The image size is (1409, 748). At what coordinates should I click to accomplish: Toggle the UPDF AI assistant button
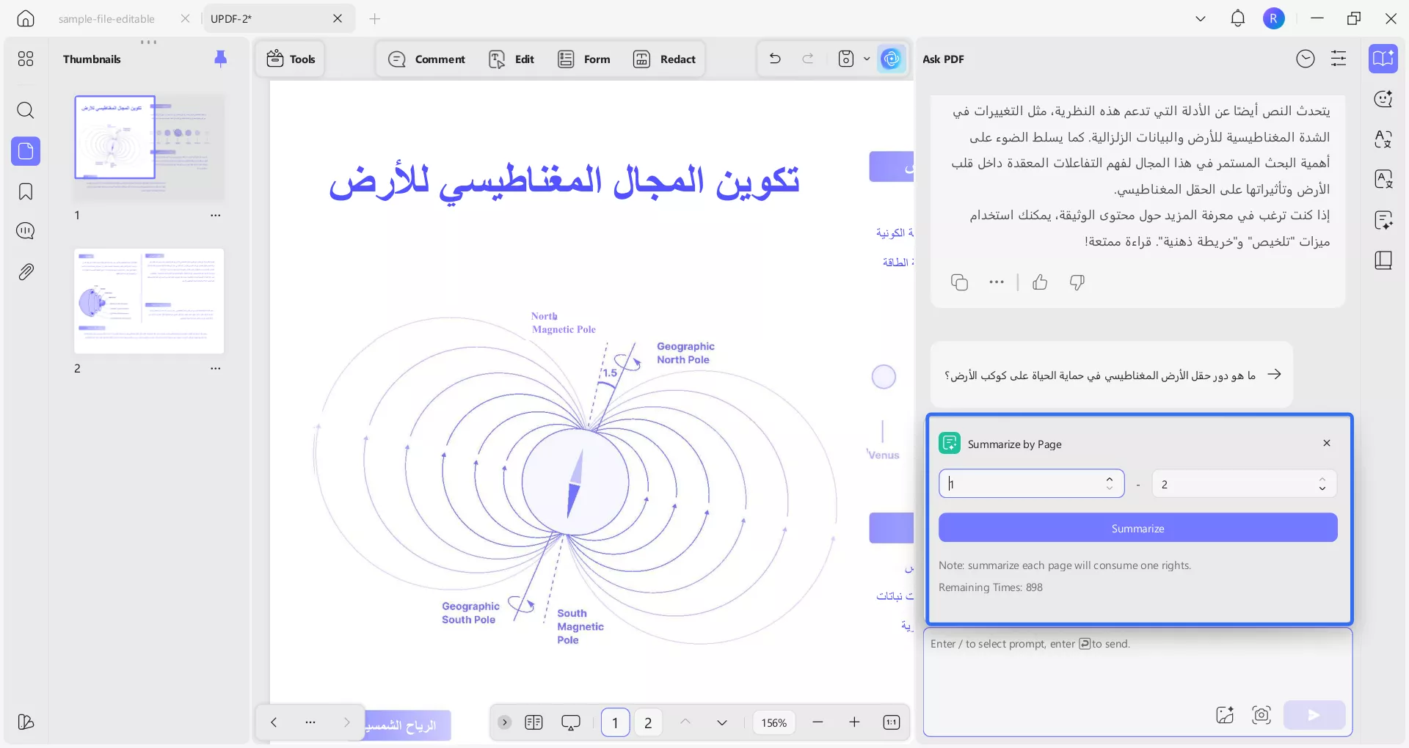tap(891, 59)
